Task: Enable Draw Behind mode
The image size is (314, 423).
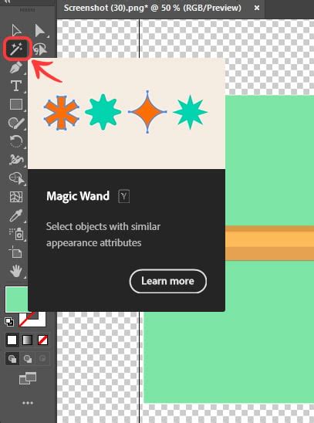Action: 28,359
